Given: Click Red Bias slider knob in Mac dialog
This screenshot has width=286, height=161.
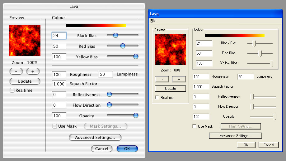Looking at the screenshot, I should [123, 46].
